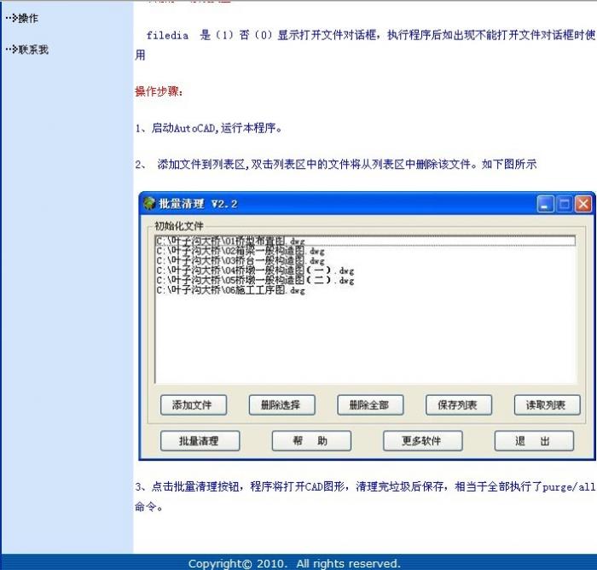The image size is (597, 570).
Task: Click the 更多软件 button
Action: pyautogui.click(x=421, y=441)
